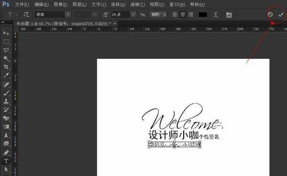This screenshot has width=287, height=176.
Task: Click the anti-aliasing aa icon
Action: tap(143, 15)
